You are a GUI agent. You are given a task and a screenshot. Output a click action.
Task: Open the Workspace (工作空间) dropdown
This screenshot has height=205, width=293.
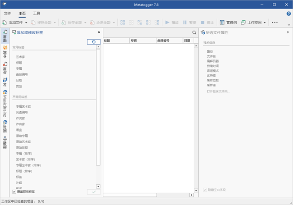[x=254, y=22]
